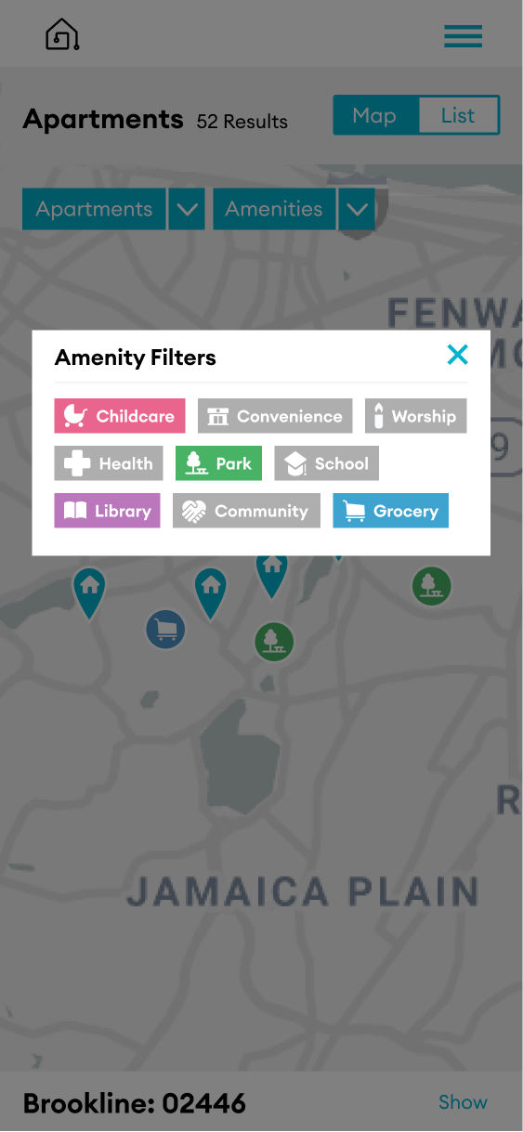This screenshot has height=1132, width=523.
Task: Expand the Apartments dropdown chevron
Action: pyautogui.click(x=186, y=209)
